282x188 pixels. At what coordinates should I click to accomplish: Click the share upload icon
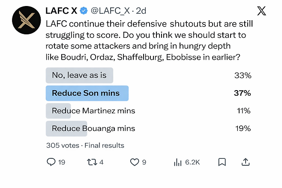click(x=246, y=162)
